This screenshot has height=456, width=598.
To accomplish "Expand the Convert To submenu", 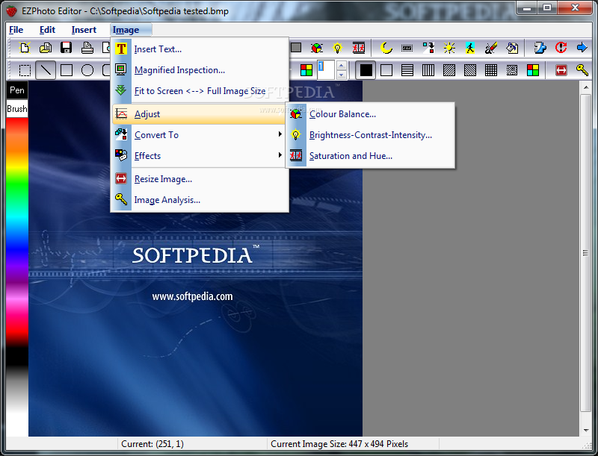I will (x=199, y=135).
